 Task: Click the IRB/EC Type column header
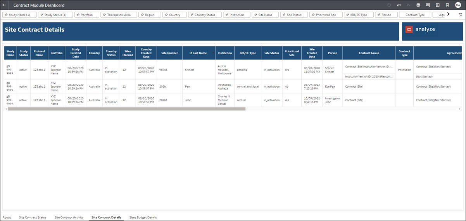(x=248, y=53)
